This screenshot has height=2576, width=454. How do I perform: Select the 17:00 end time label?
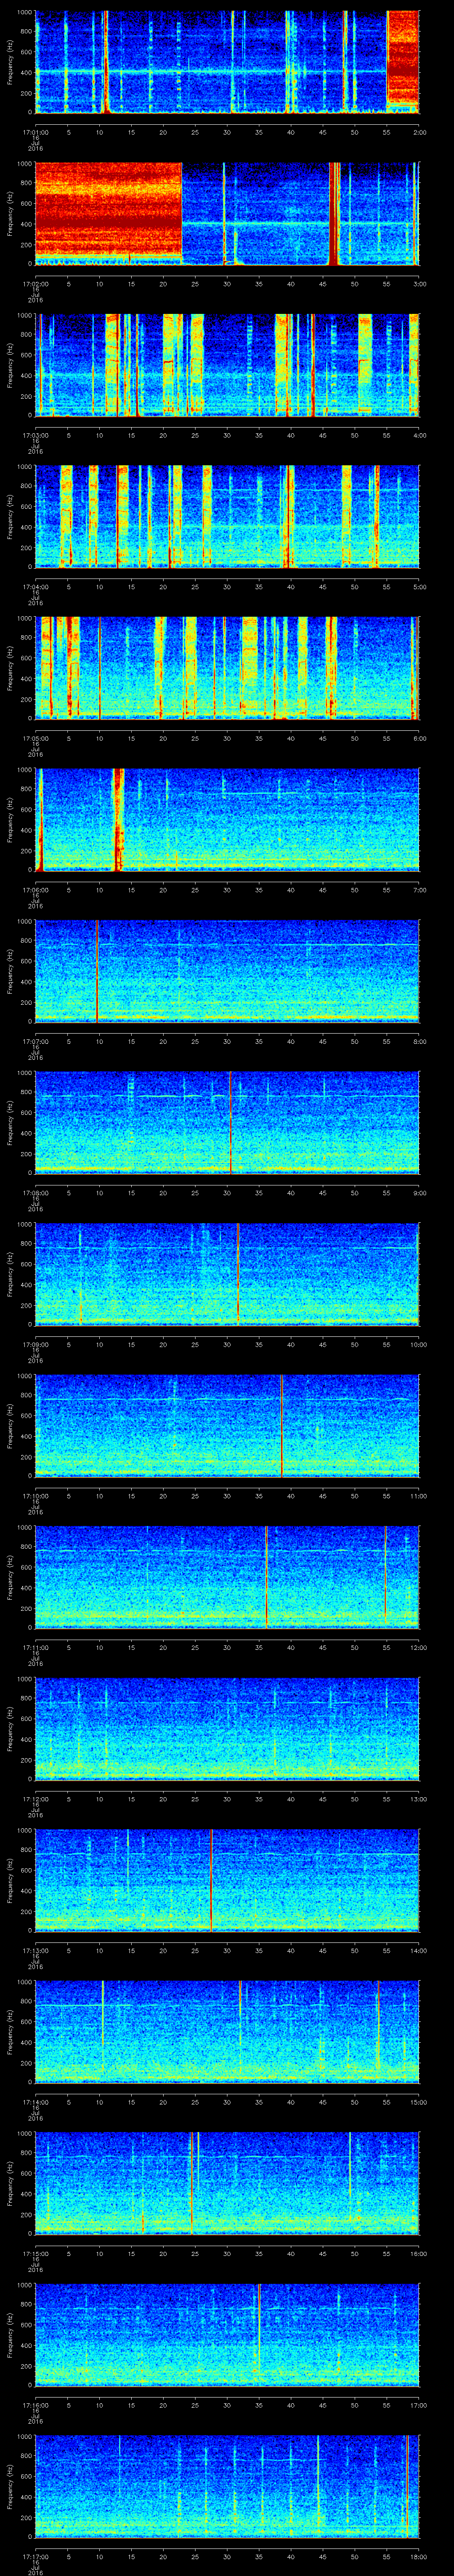point(418,2404)
